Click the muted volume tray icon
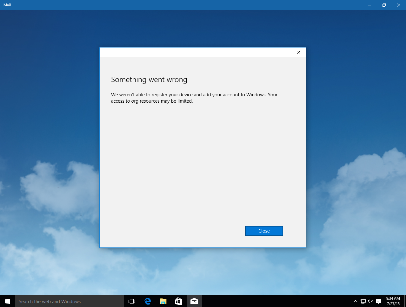 [370, 301]
